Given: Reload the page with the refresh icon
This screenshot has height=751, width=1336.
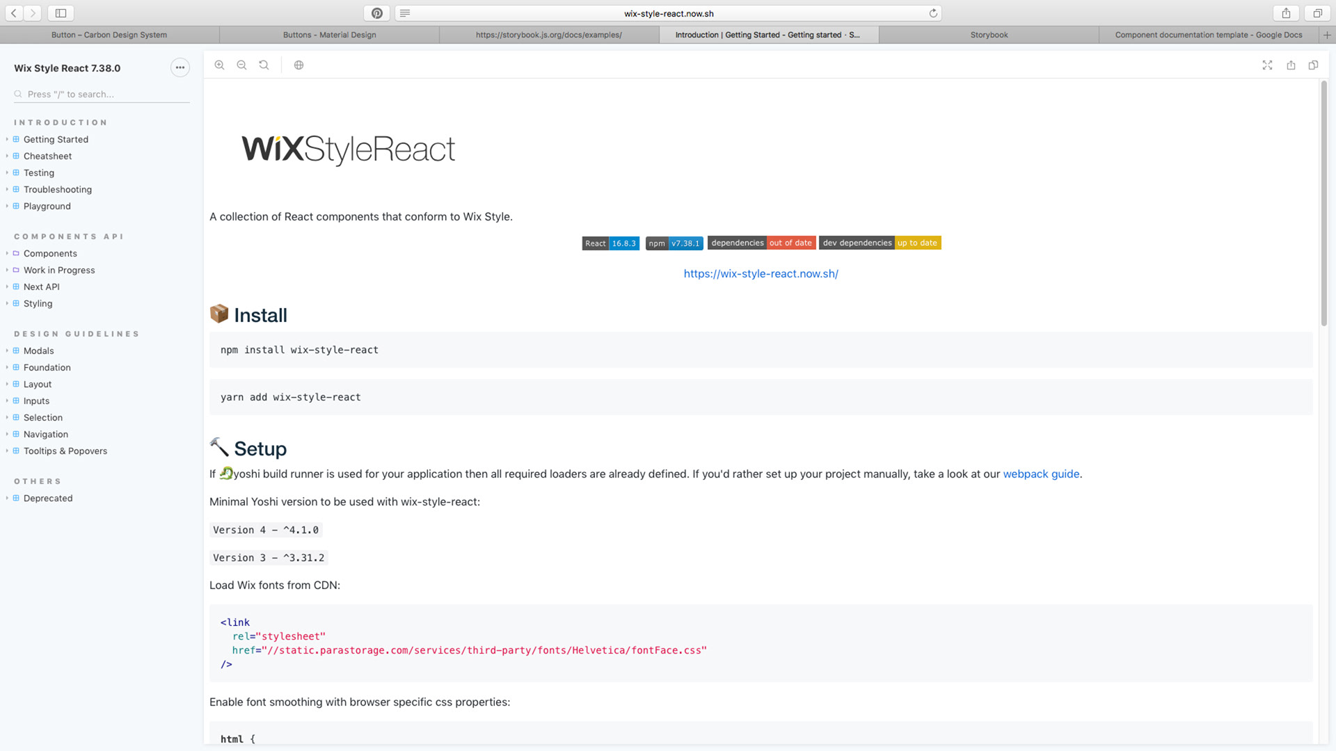Looking at the screenshot, I should click(x=933, y=13).
